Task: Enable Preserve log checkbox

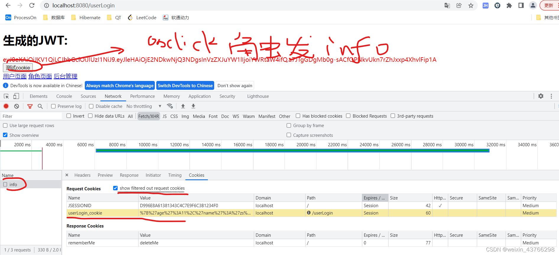Action: point(53,106)
